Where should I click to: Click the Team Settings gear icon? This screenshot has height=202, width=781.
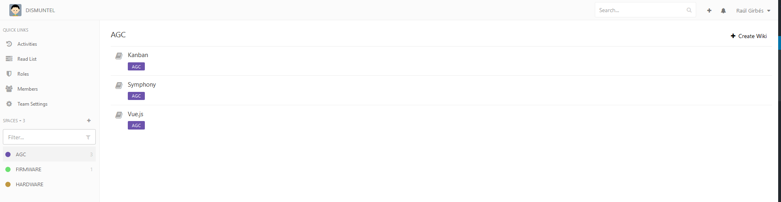click(9, 104)
